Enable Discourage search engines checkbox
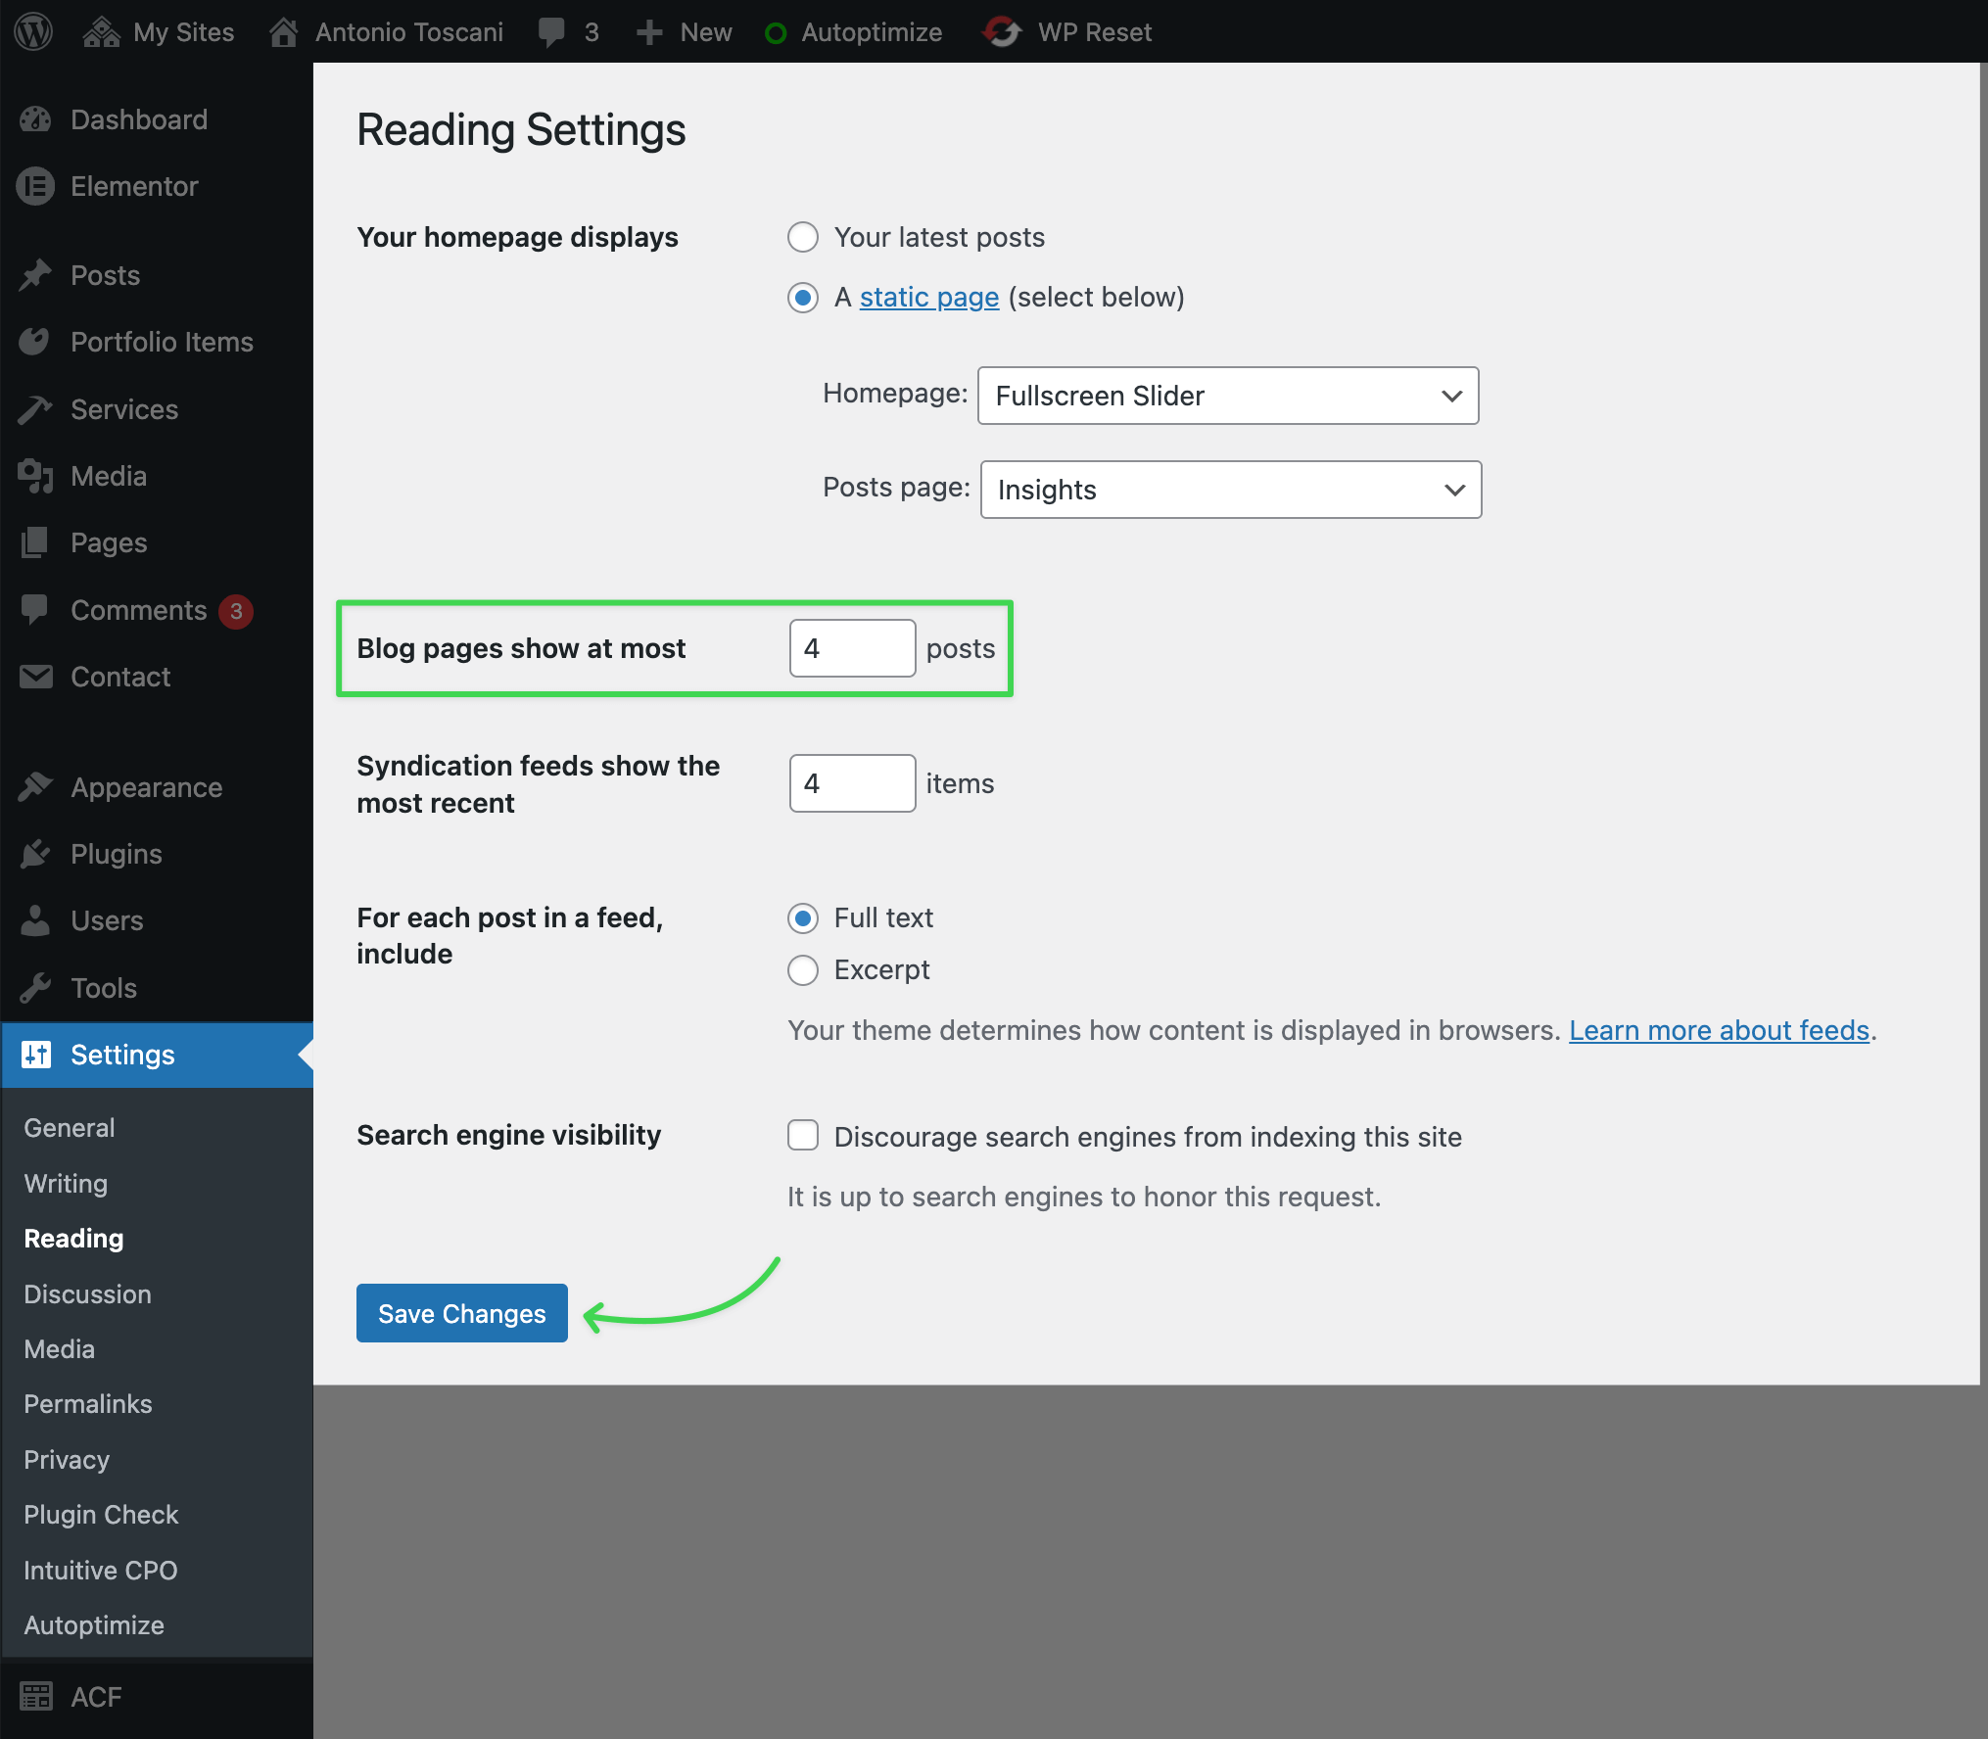The image size is (1988, 1739). [803, 1136]
